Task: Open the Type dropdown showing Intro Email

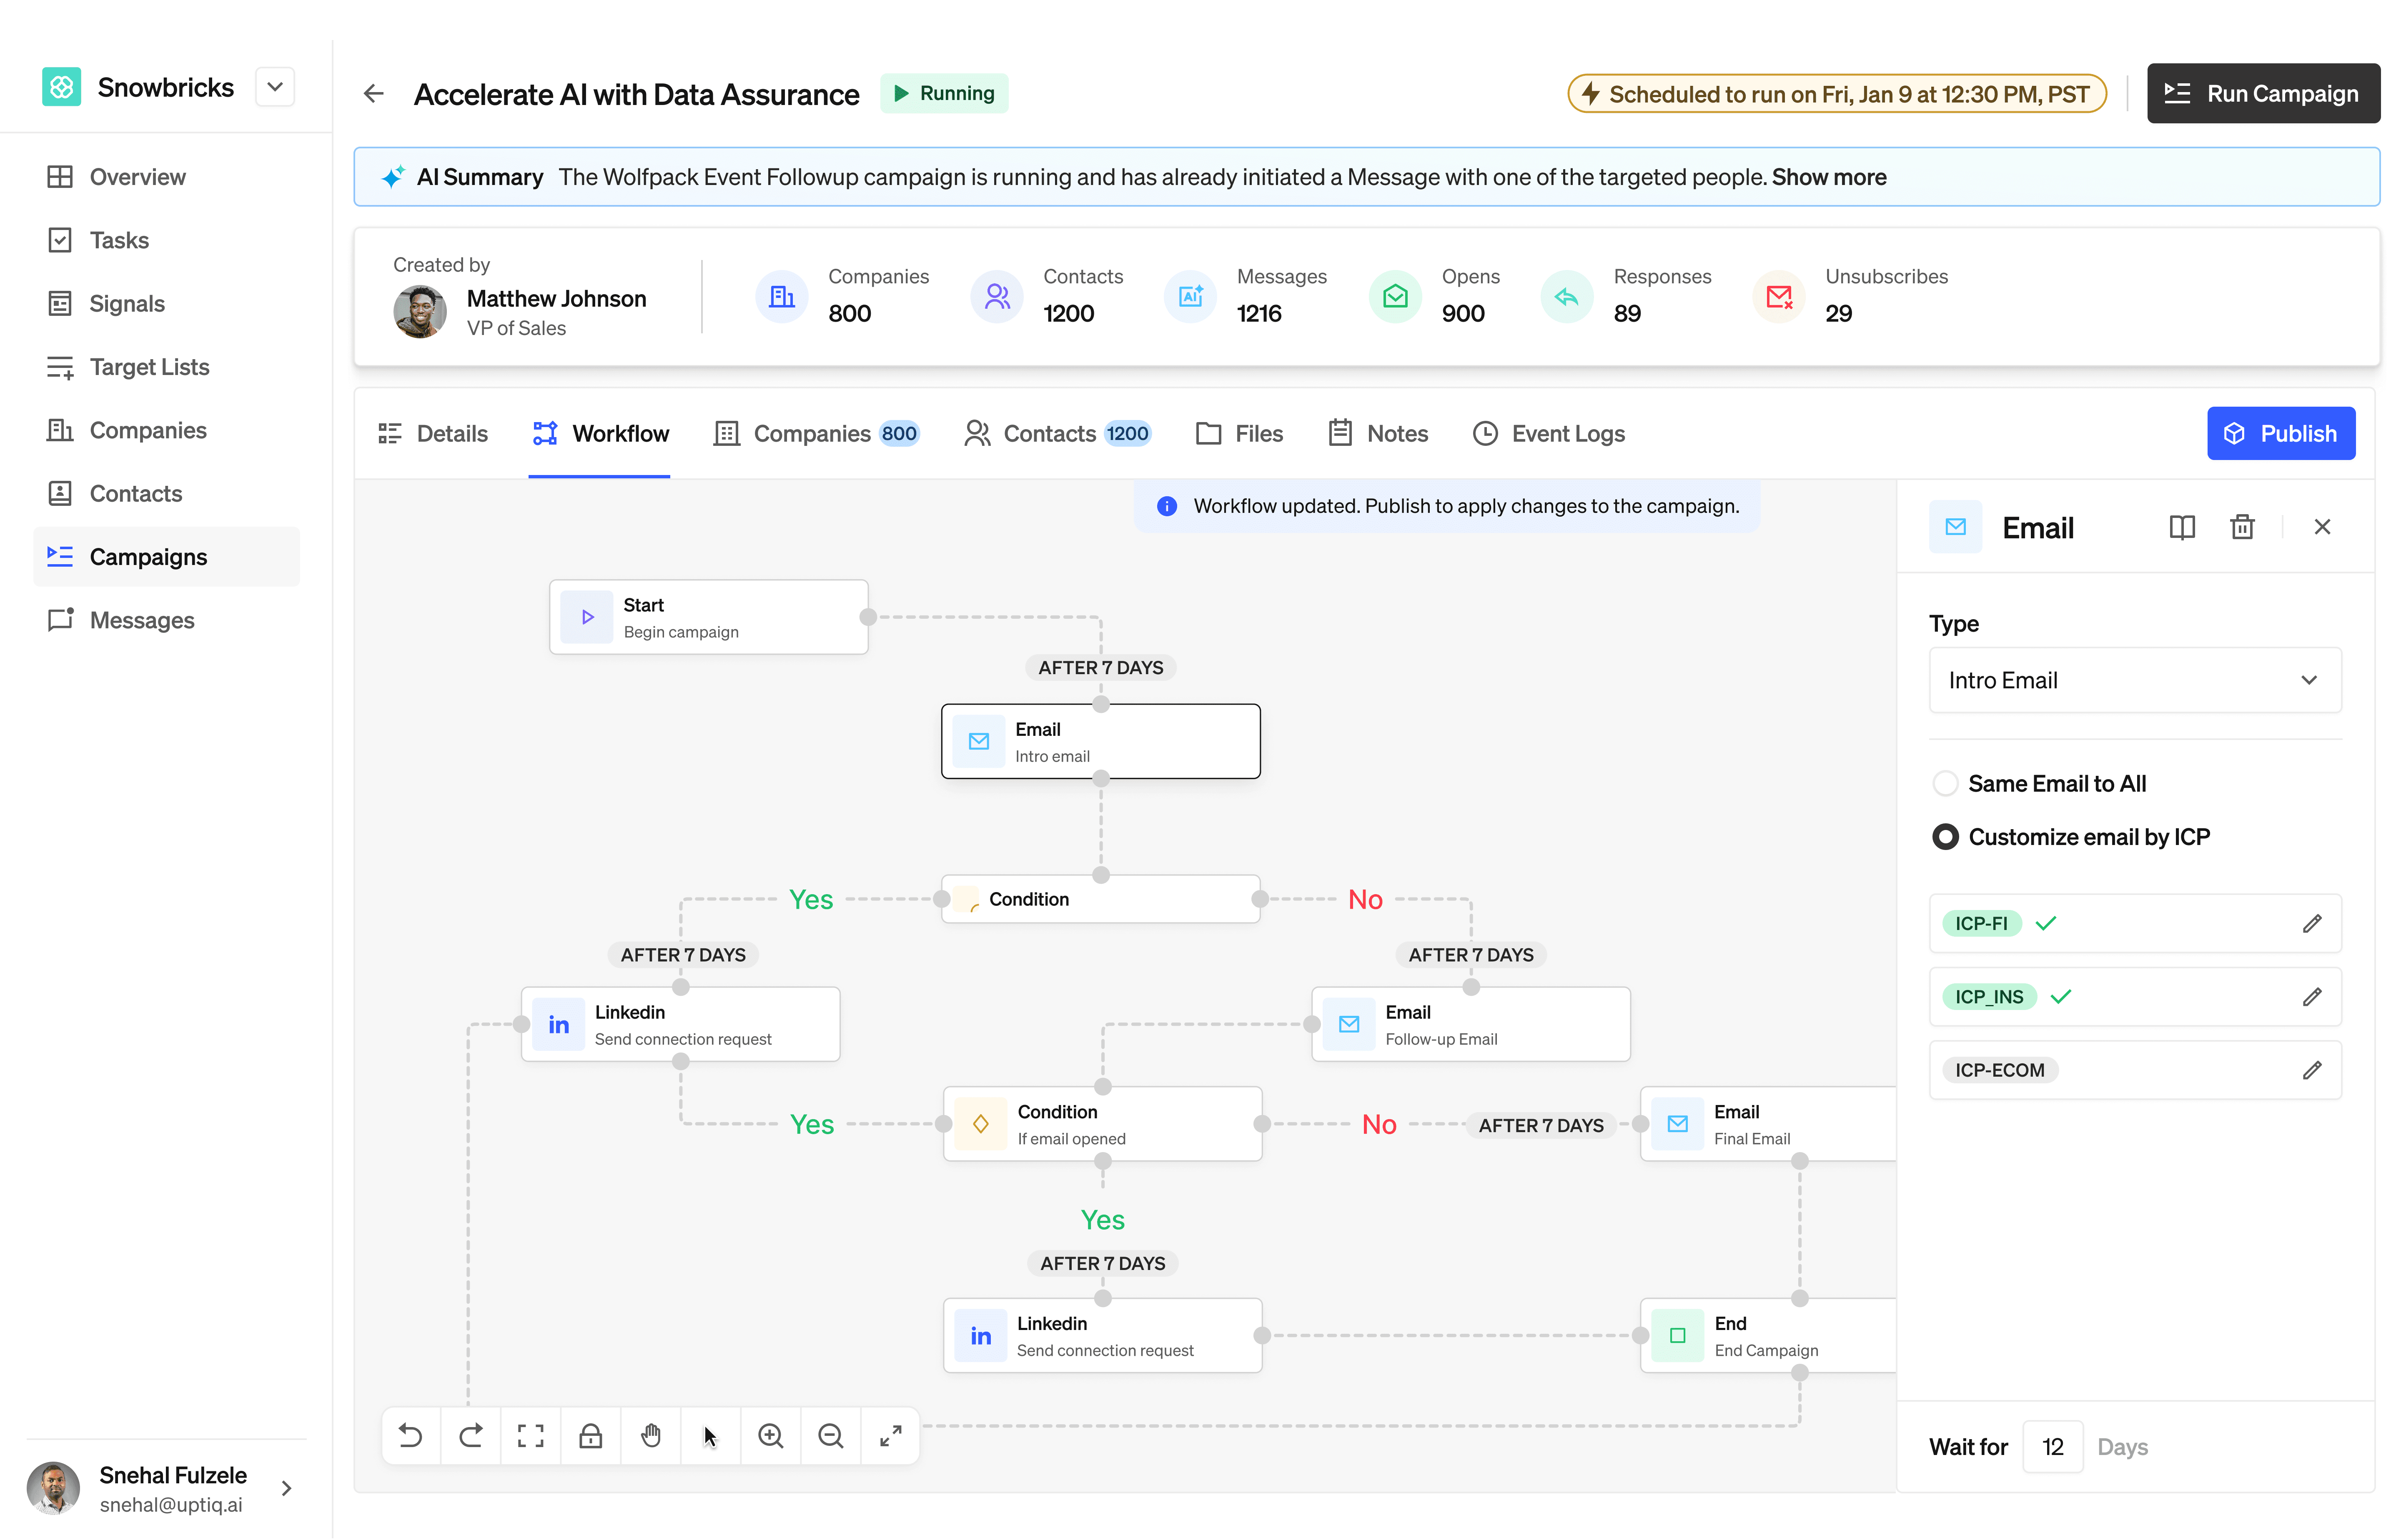Action: [x=2135, y=680]
